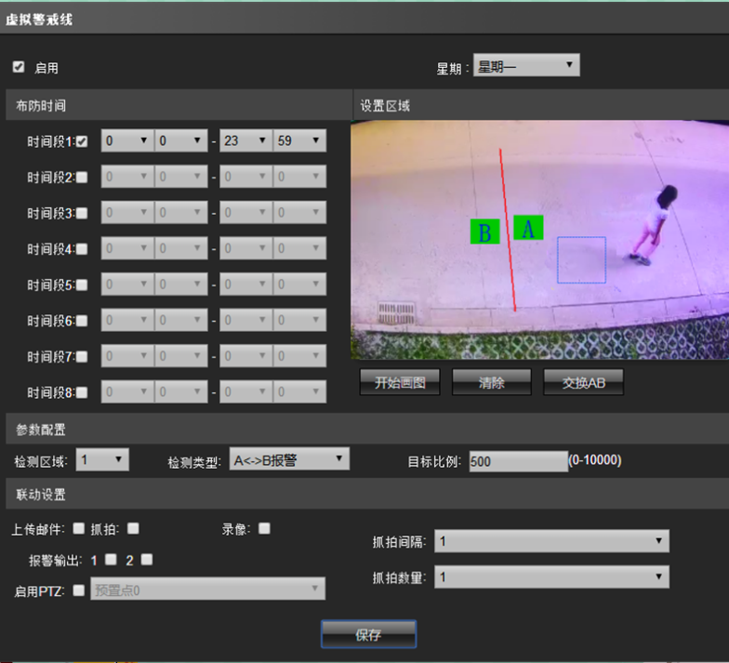Click the 清除 clear button

pyautogui.click(x=491, y=382)
